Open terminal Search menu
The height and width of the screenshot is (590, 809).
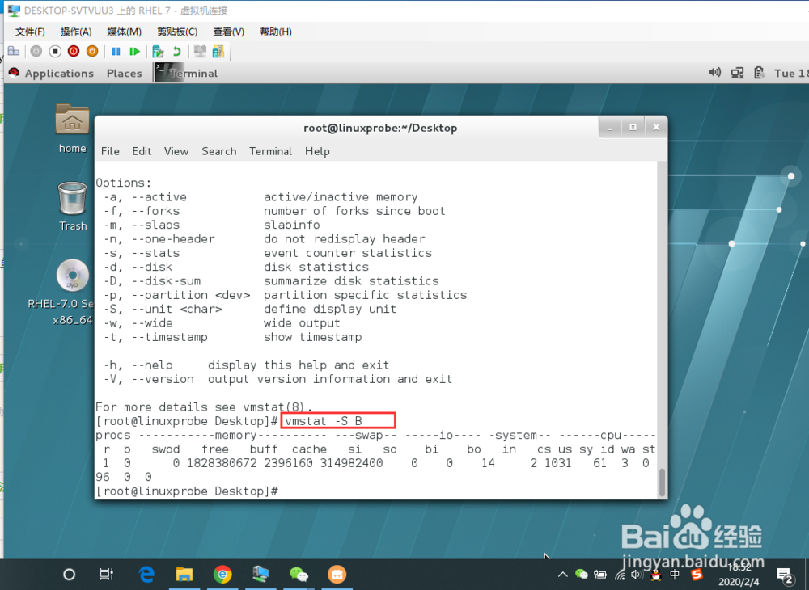tap(218, 151)
